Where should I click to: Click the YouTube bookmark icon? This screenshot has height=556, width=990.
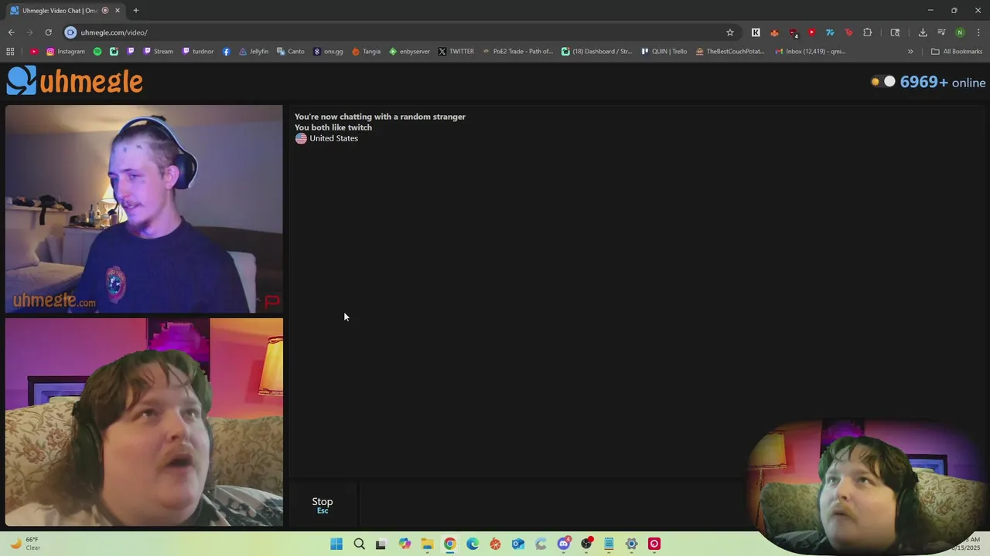34,52
